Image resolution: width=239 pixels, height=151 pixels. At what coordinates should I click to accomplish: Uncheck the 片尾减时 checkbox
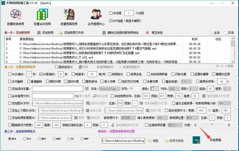tap(41, 74)
